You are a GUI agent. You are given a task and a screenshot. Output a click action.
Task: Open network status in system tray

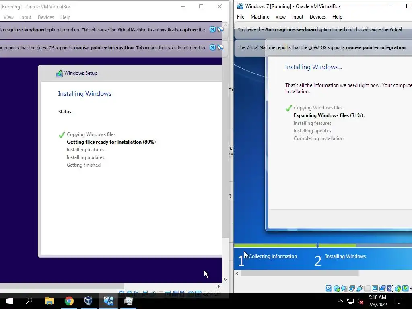coord(350,301)
